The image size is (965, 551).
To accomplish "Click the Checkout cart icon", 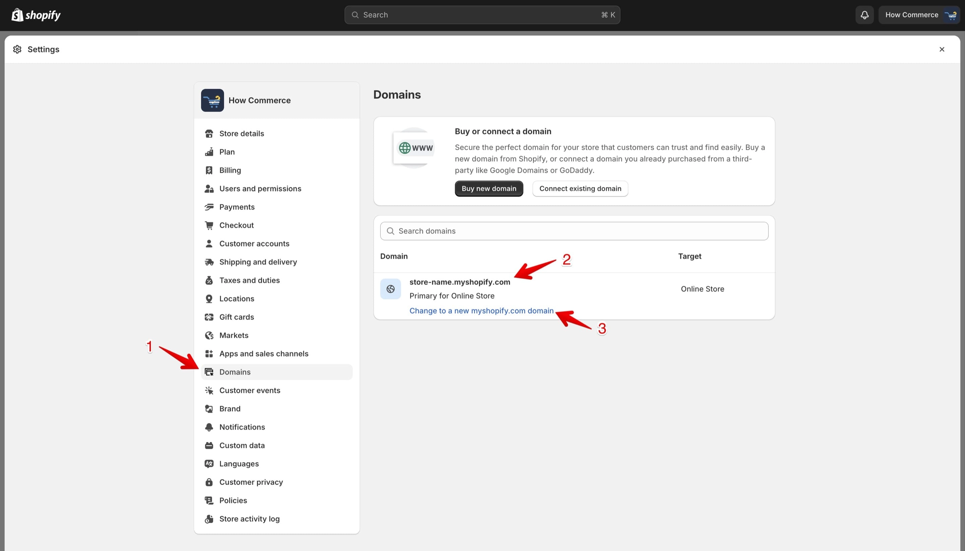I will [x=209, y=225].
